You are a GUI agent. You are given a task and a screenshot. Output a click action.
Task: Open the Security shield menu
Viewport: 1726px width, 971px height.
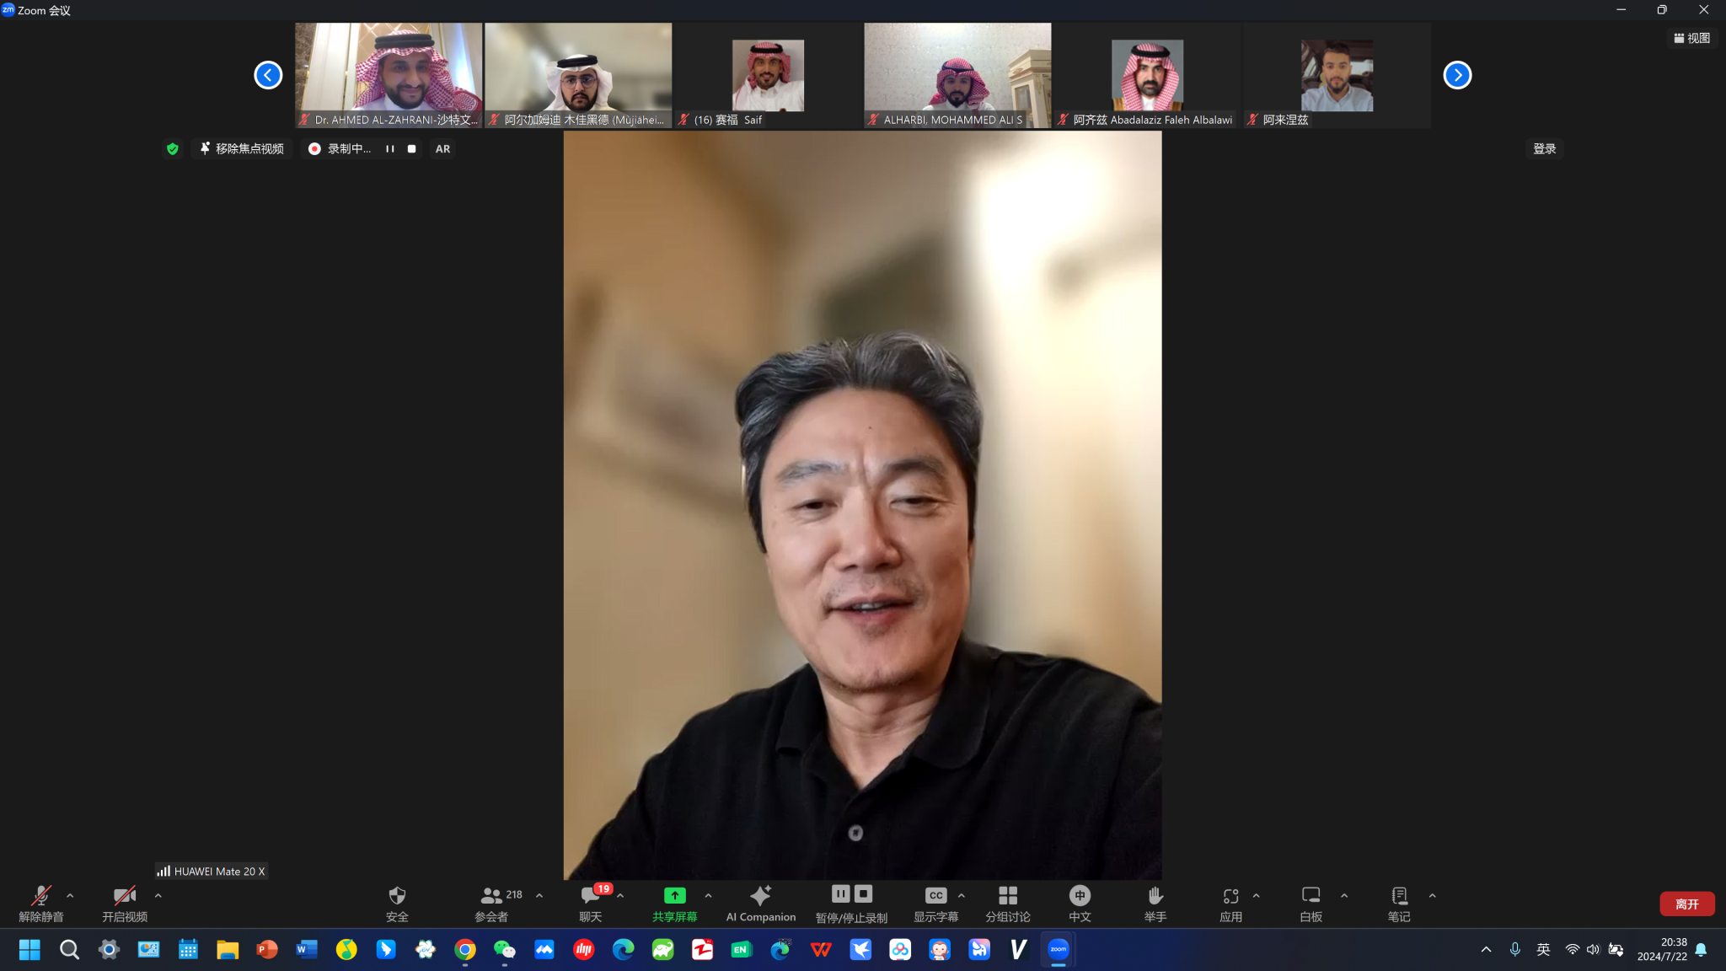[397, 902]
